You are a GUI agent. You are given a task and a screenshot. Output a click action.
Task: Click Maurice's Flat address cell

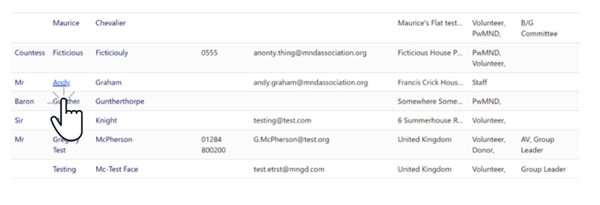point(430,23)
